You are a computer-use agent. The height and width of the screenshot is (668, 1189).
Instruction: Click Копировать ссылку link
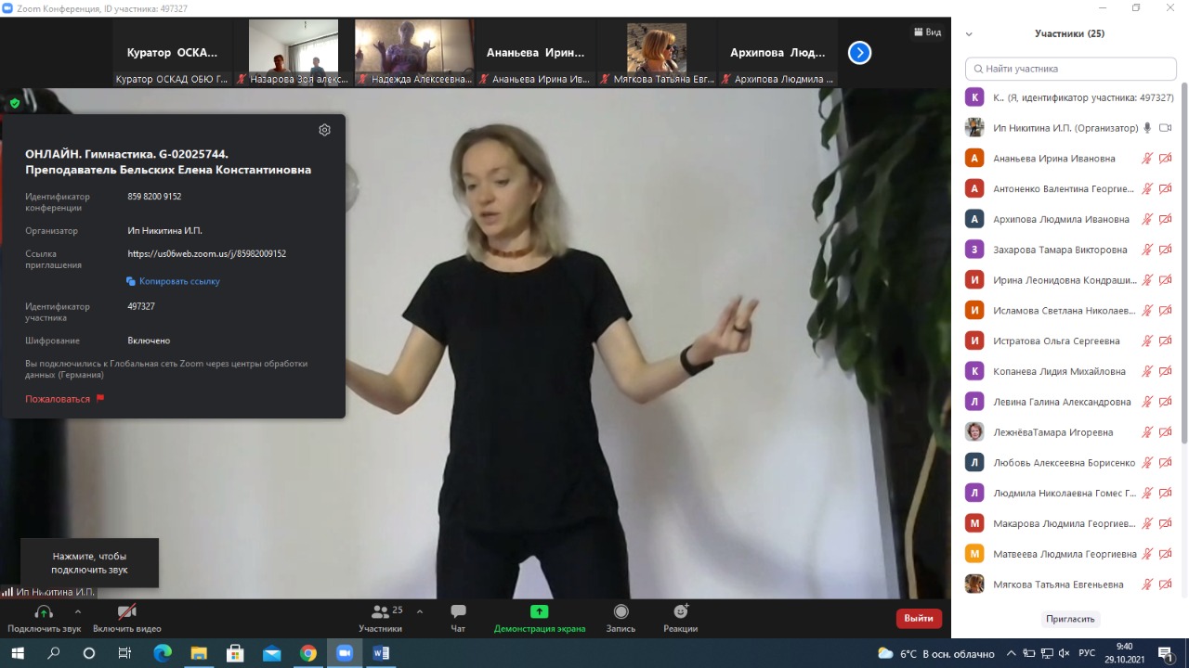173,281
